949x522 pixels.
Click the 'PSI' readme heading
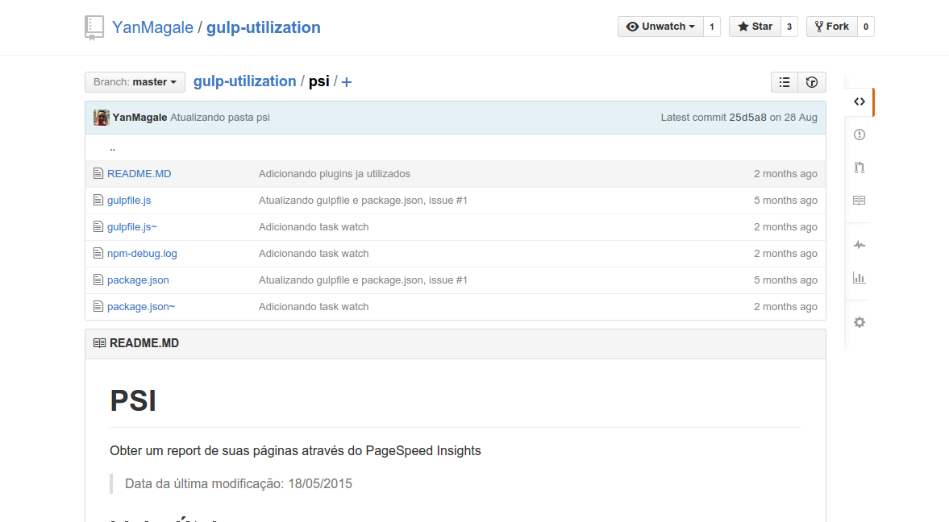(x=133, y=401)
